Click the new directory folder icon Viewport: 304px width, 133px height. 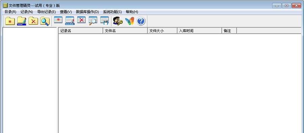(x=10, y=21)
